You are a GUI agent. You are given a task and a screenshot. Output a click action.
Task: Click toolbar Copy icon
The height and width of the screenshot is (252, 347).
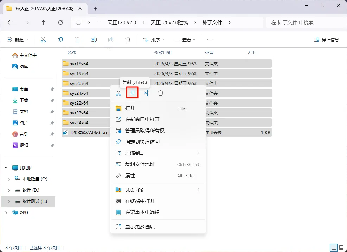(x=60, y=40)
